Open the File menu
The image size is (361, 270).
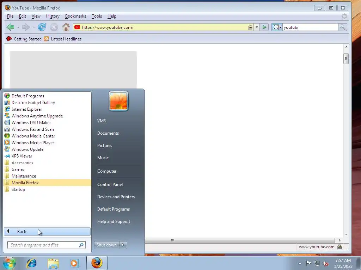[x=10, y=16]
